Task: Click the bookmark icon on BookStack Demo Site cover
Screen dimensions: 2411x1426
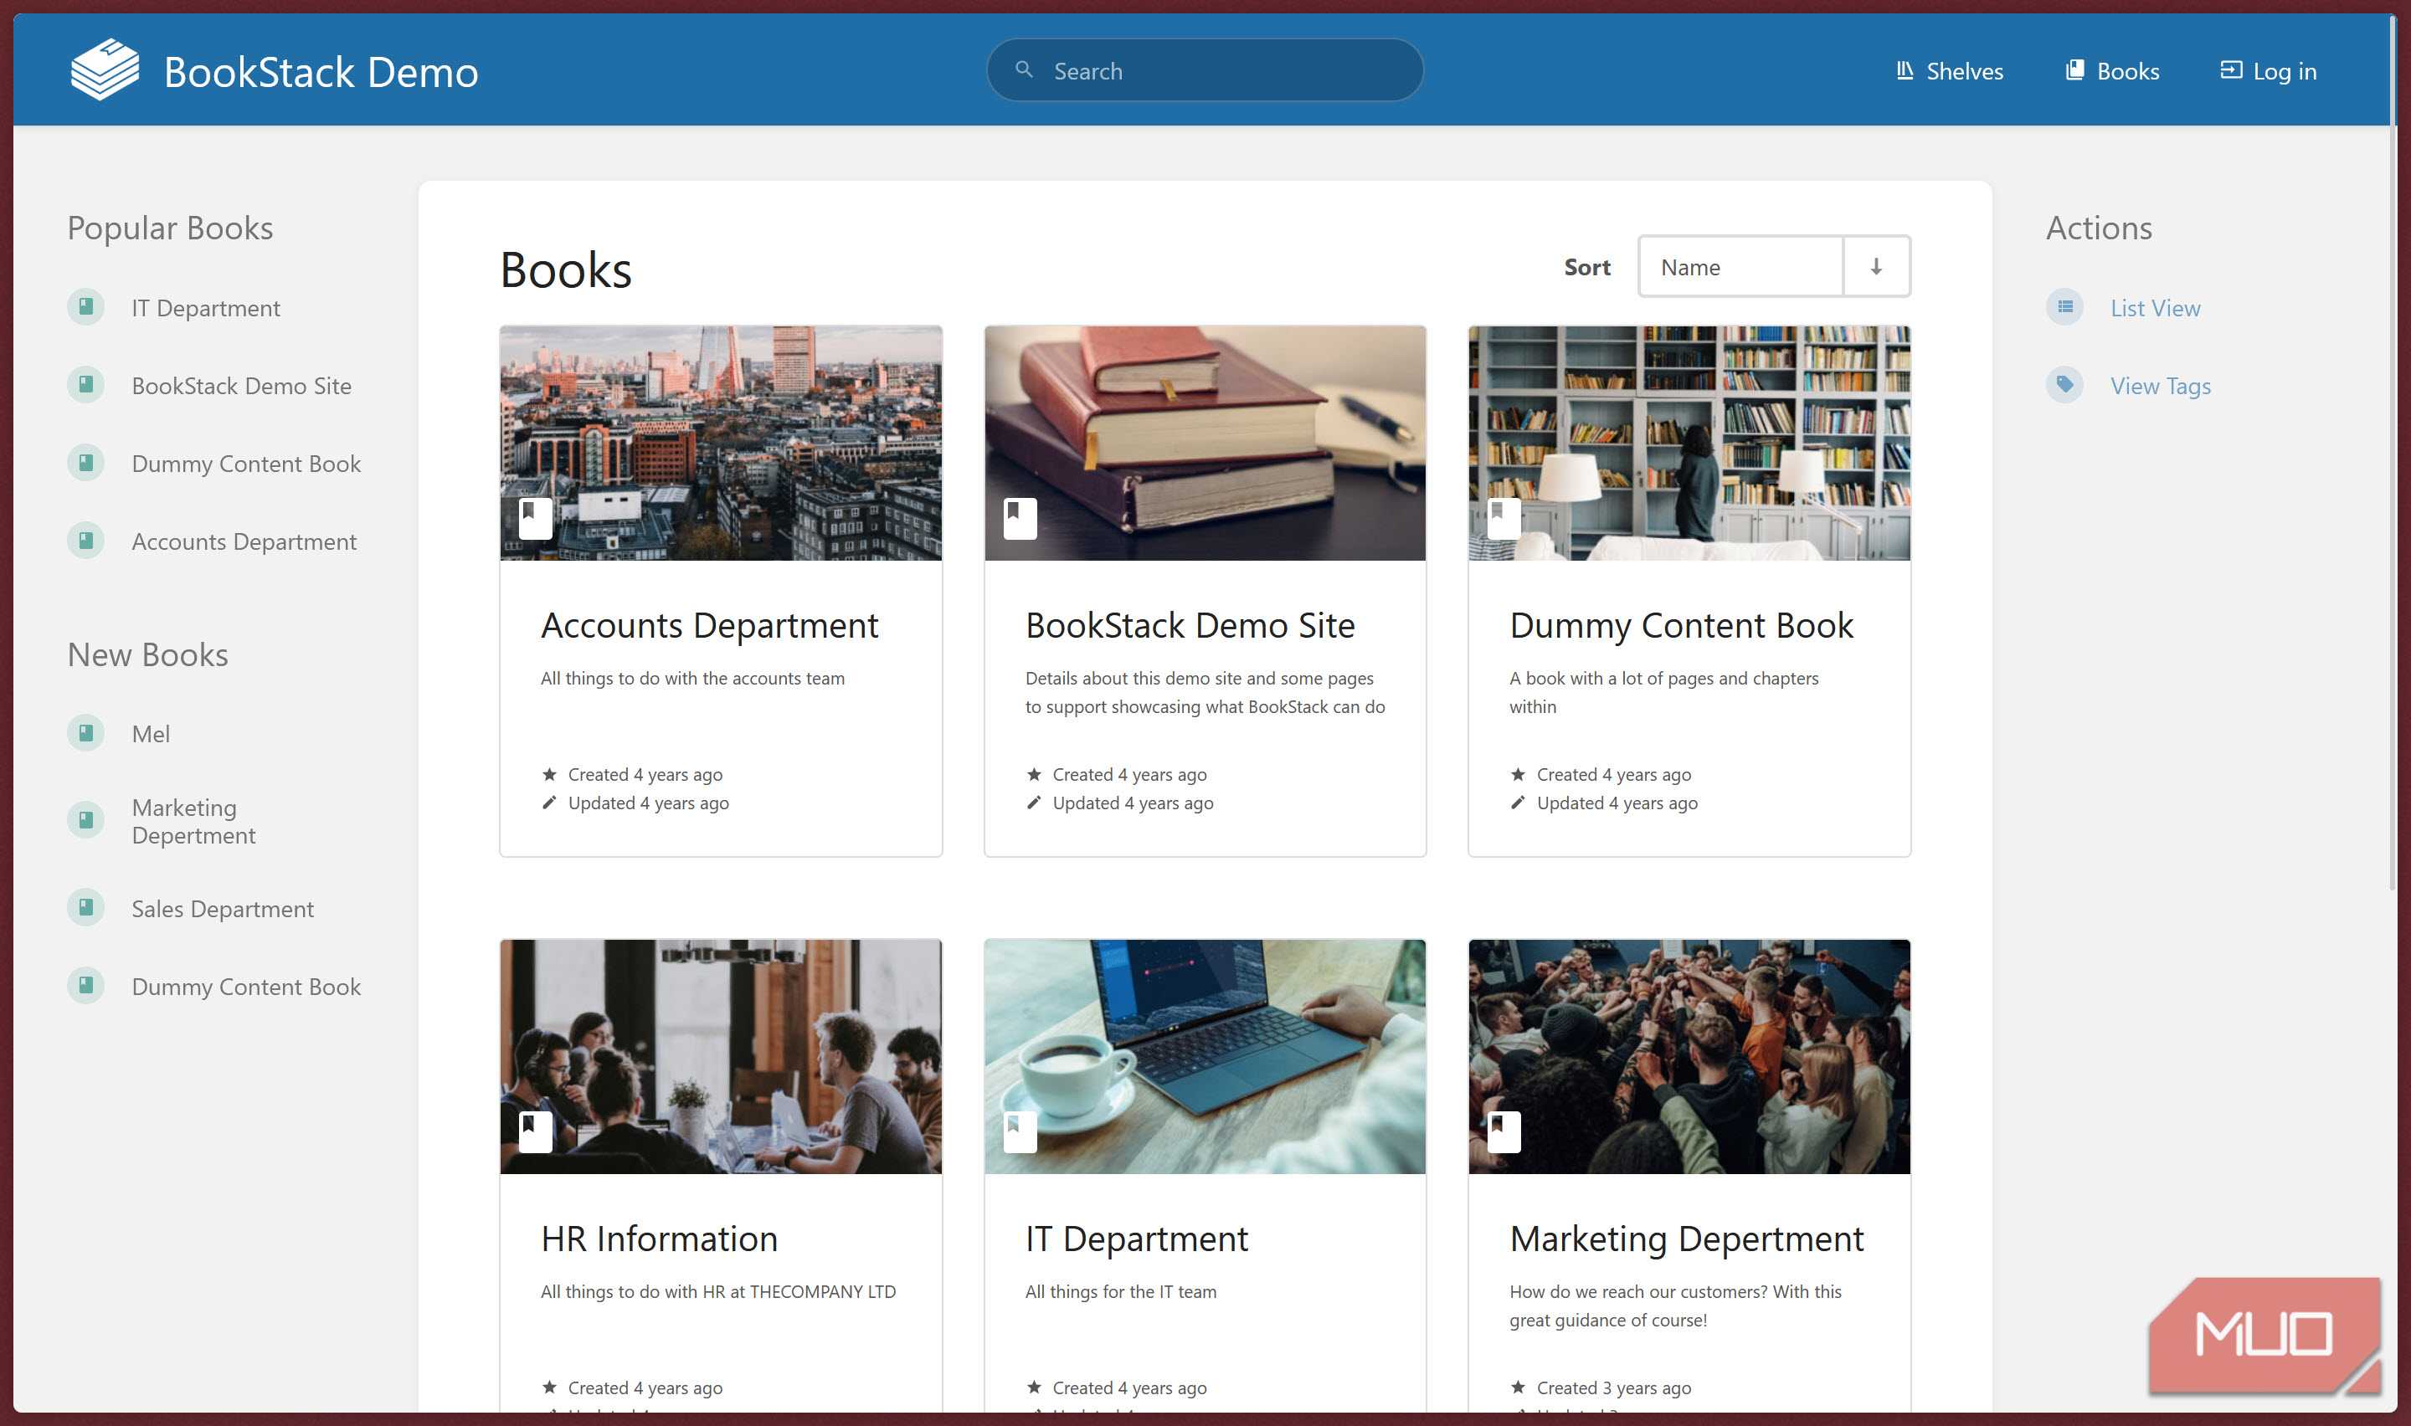Action: (1020, 518)
